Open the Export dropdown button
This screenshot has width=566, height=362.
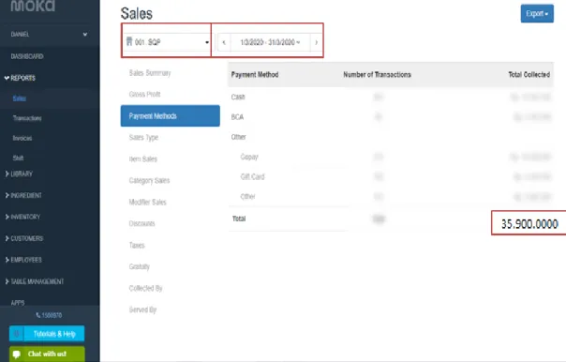click(537, 14)
